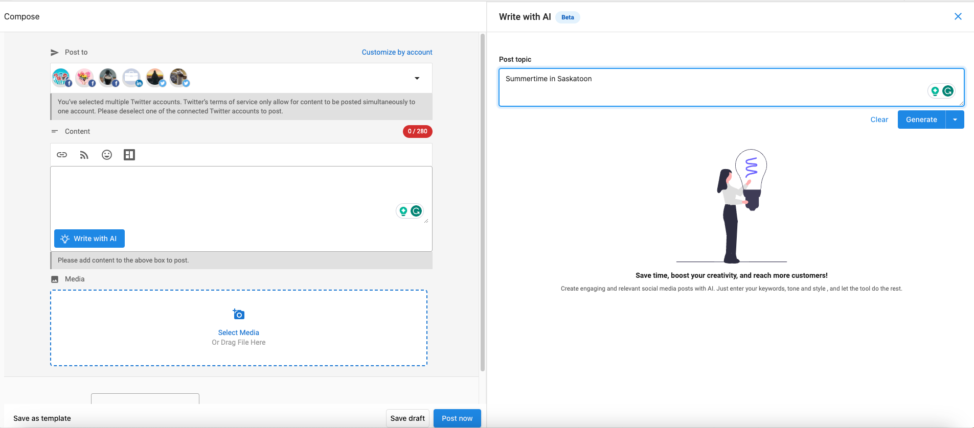This screenshot has height=428, width=974.
Task: Click the Content lines icon
Action: tap(55, 131)
